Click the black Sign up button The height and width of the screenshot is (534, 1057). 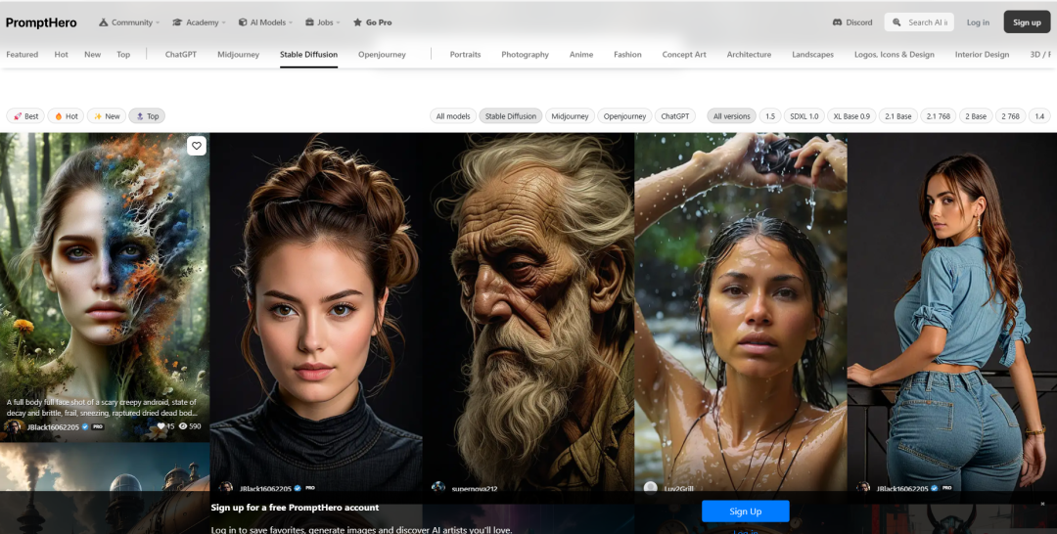(1027, 22)
